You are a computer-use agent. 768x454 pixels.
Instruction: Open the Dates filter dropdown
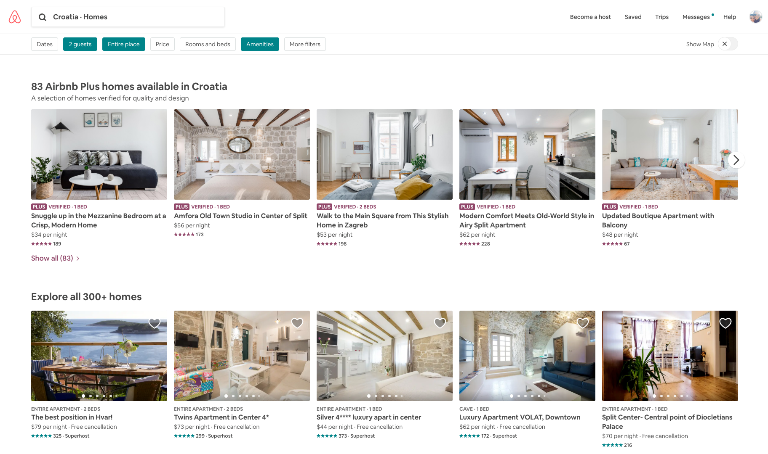coord(45,44)
